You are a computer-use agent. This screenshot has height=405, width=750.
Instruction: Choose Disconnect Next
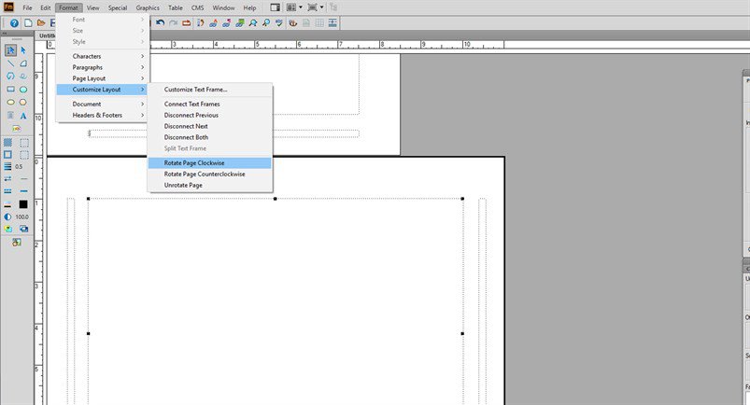(x=210, y=126)
